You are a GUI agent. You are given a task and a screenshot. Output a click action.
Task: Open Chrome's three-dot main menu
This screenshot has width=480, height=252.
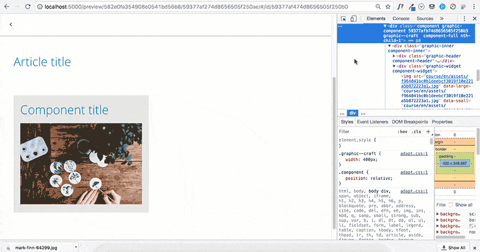click(474, 7)
